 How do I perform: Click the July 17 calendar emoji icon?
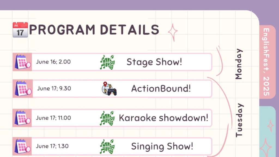[x=20, y=30]
